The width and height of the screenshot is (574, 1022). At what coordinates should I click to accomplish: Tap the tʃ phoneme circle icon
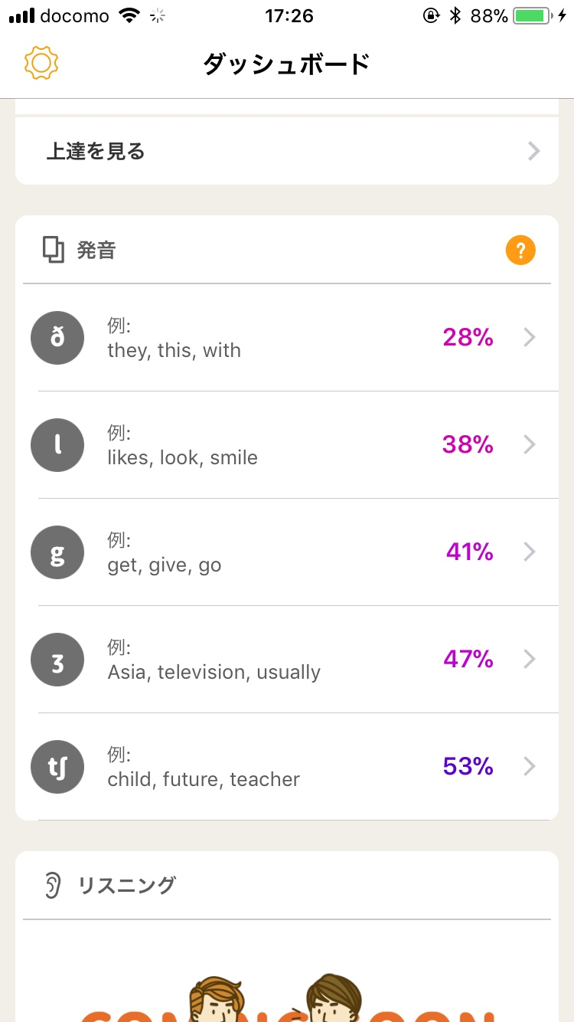coord(57,767)
